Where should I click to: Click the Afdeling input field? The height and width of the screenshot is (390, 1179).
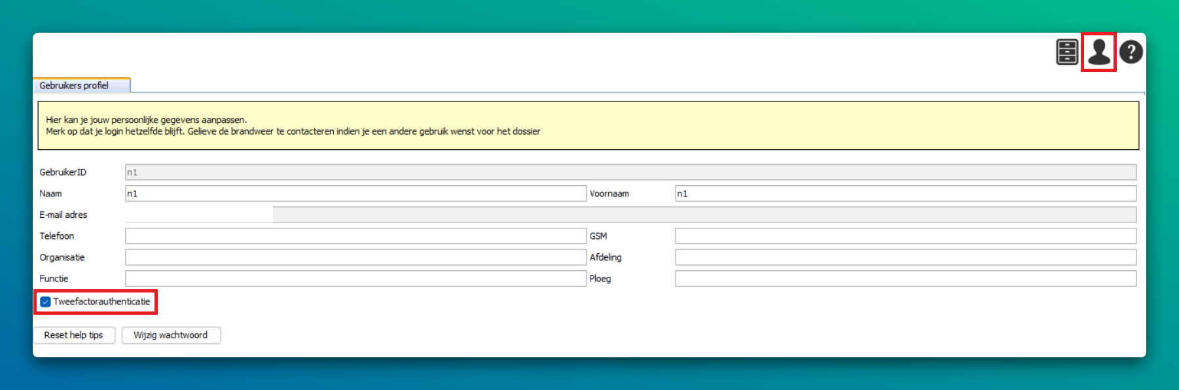(x=905, y=257)
